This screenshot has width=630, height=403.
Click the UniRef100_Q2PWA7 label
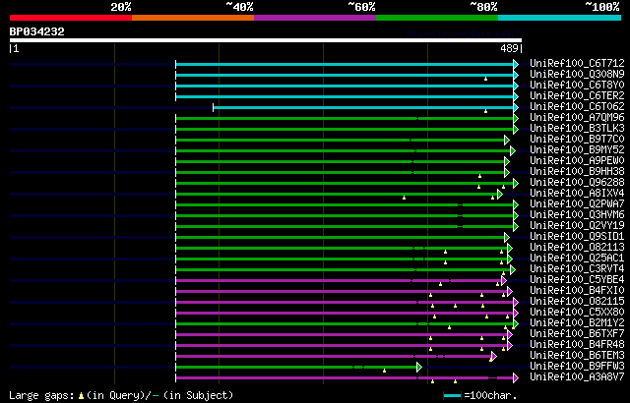point(577,203)
